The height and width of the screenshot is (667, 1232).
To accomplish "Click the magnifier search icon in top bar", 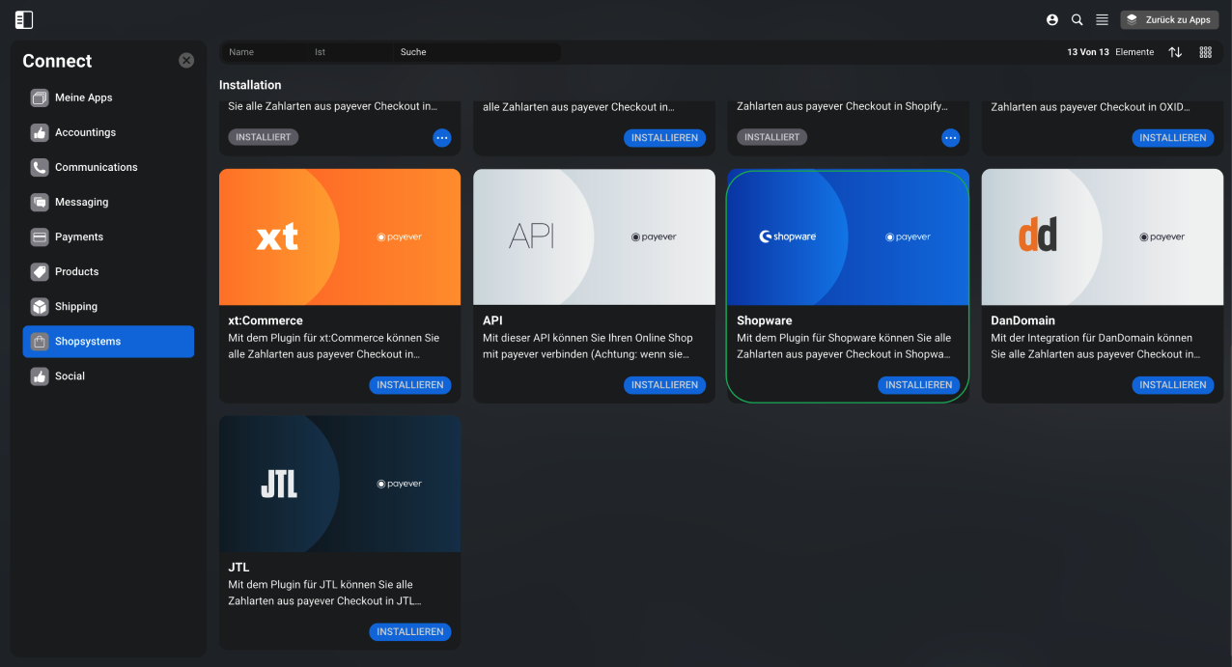I will pos(1078,19).
